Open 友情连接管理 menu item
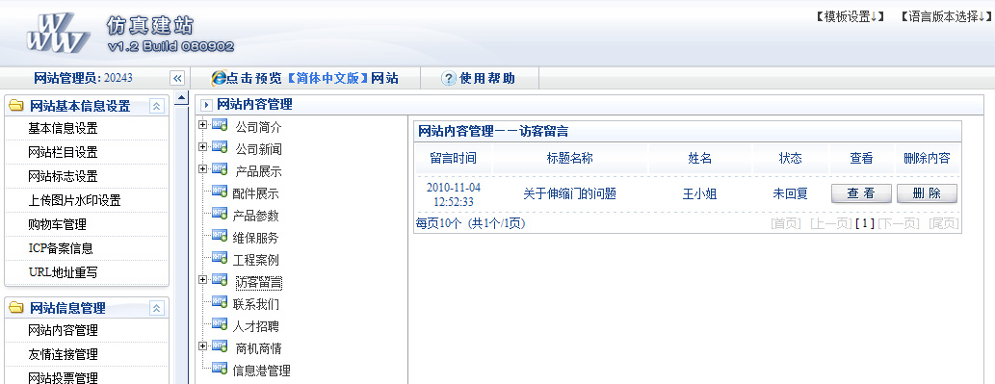 63,355
